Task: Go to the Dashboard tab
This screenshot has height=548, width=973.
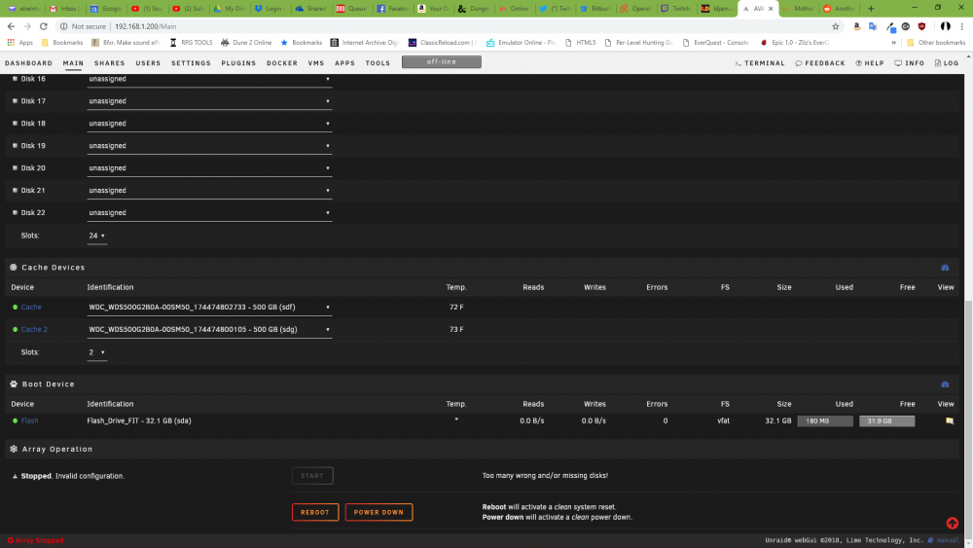Action: [28, 63]
